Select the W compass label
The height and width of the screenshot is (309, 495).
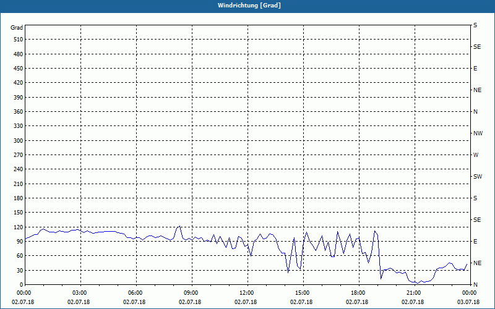476,155
